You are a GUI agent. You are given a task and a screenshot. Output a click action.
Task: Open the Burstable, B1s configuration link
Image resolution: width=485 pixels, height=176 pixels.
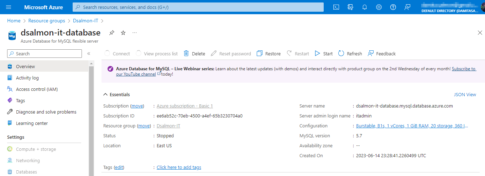(x=412, y=126)
